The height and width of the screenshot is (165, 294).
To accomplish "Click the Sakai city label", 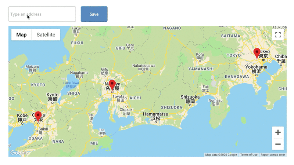I will (x=43, y=131).
